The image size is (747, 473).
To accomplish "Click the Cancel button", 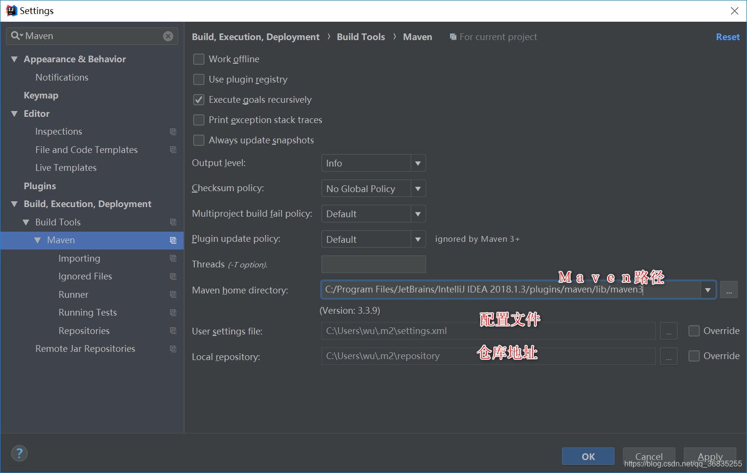I will pos(649,457).
